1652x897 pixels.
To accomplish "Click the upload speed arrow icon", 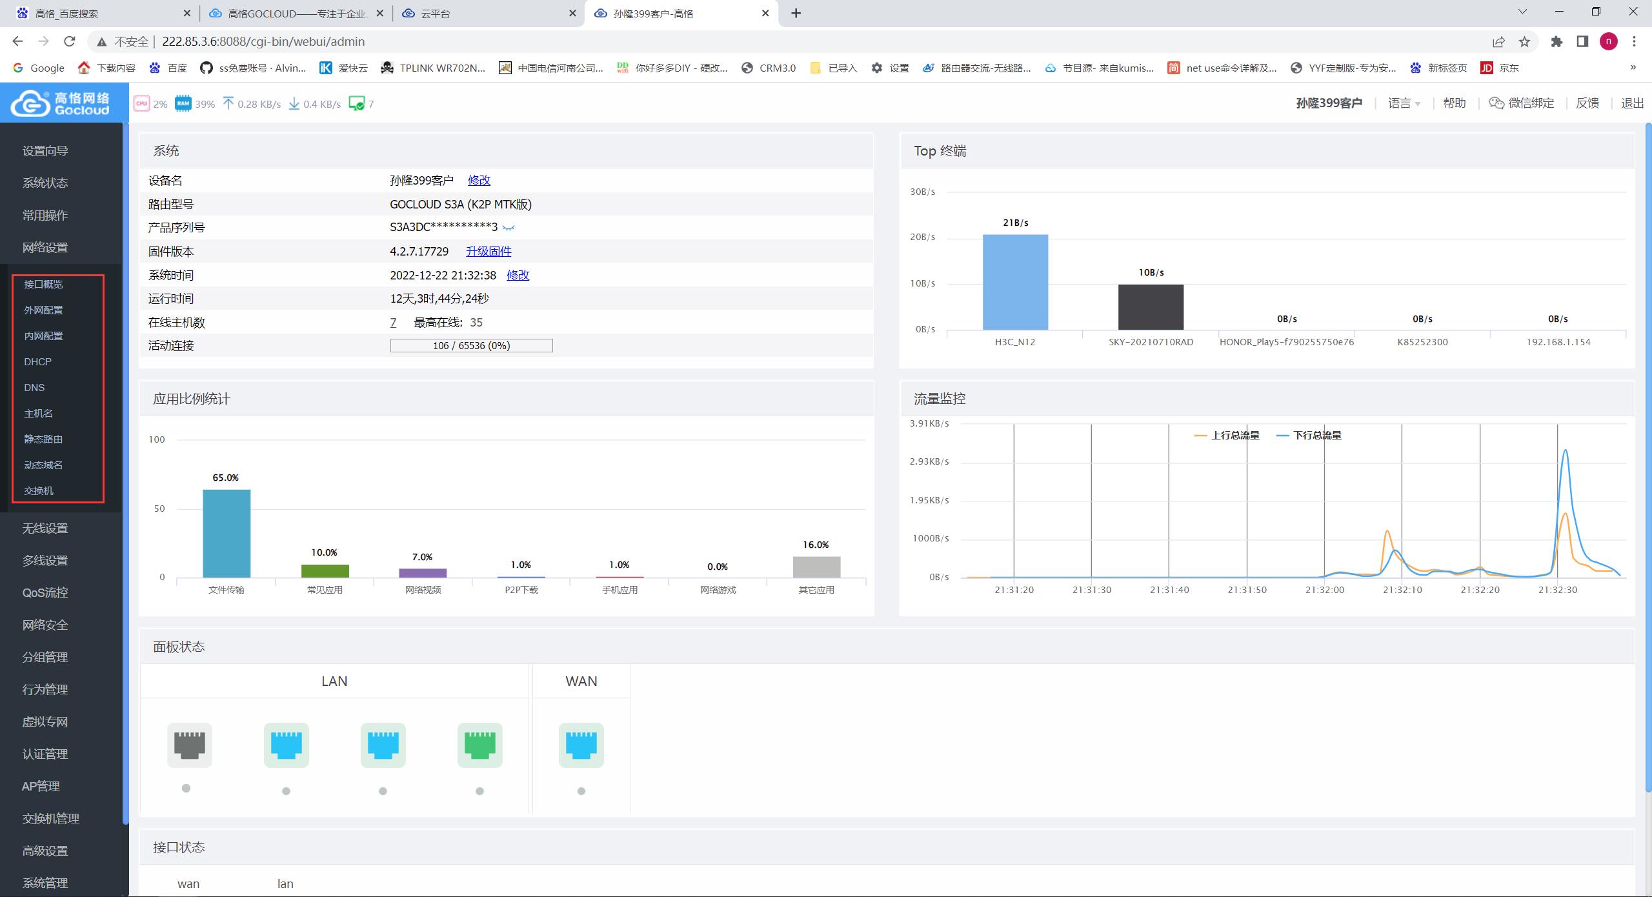I will 228,103.
